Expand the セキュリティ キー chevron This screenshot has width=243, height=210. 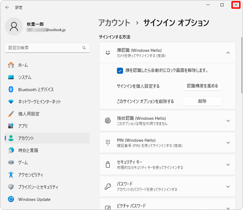click(228, 165)
